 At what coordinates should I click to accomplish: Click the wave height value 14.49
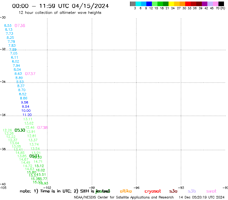tap(26, 162)
